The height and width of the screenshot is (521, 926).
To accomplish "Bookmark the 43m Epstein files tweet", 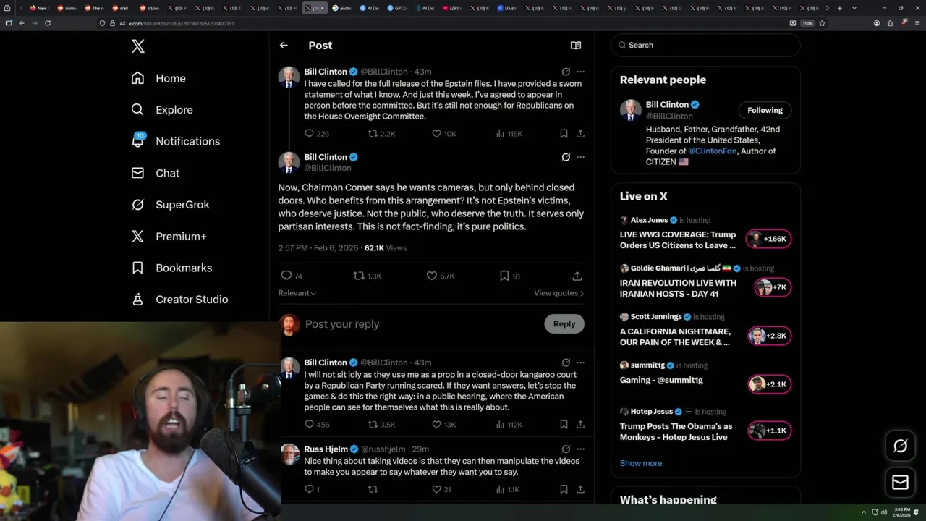I will 564,134.
